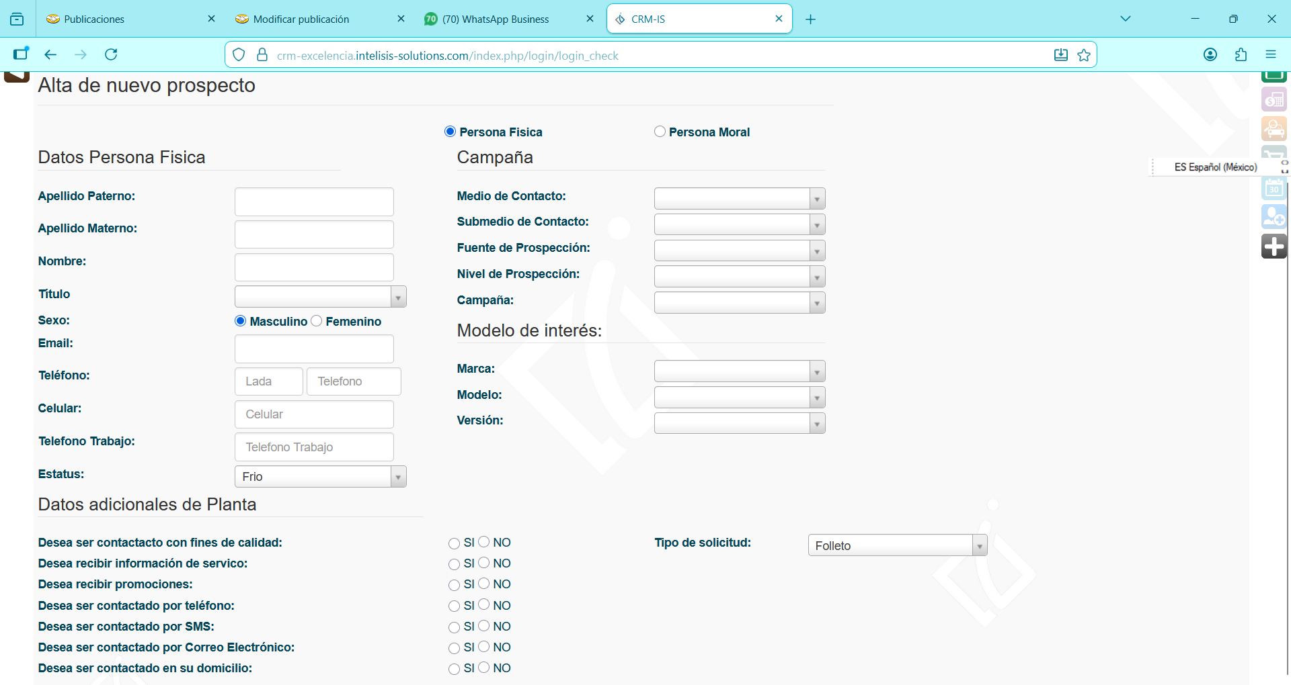Select the Persona Moral radio button

tap(660, 132)
